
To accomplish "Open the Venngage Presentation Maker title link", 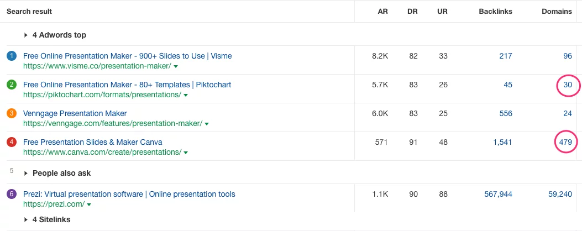I will (x=75, y=113).
